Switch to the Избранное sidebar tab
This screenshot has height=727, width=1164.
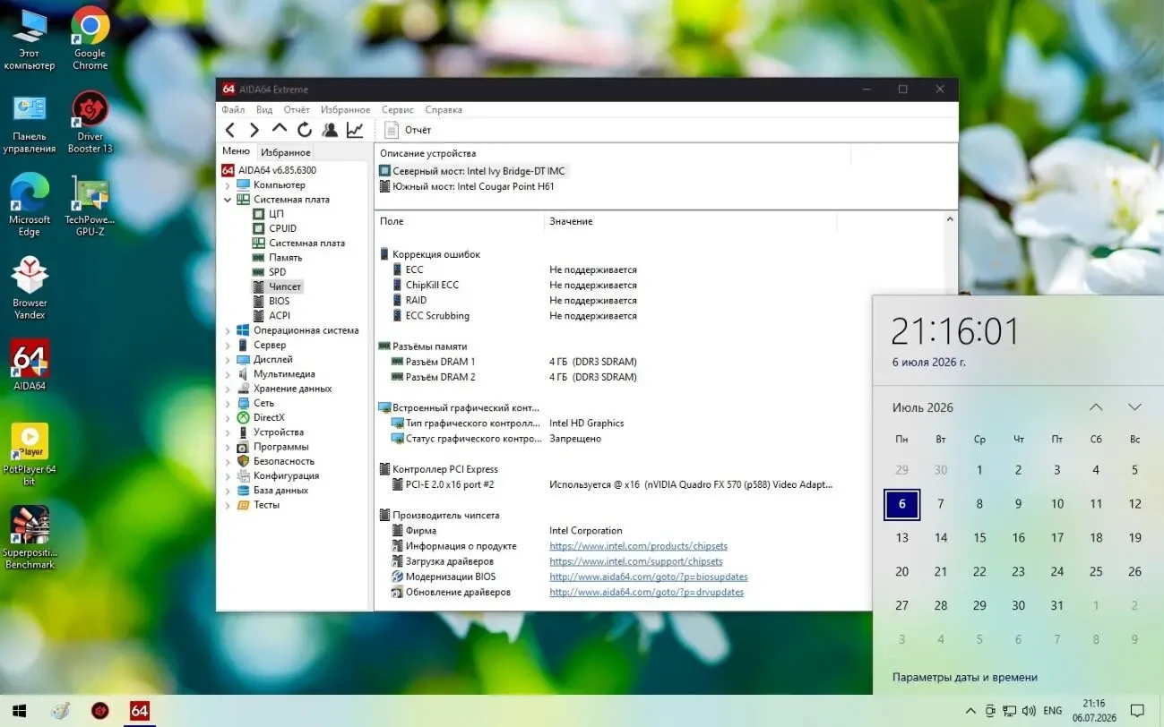click(285, 152)
